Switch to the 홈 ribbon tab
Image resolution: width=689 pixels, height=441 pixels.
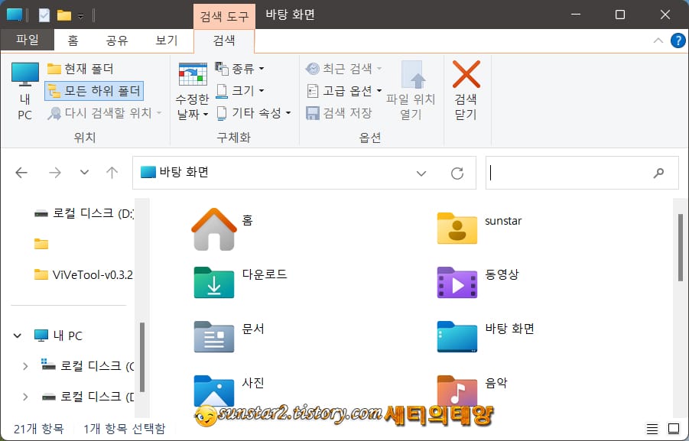pos(71,41)
